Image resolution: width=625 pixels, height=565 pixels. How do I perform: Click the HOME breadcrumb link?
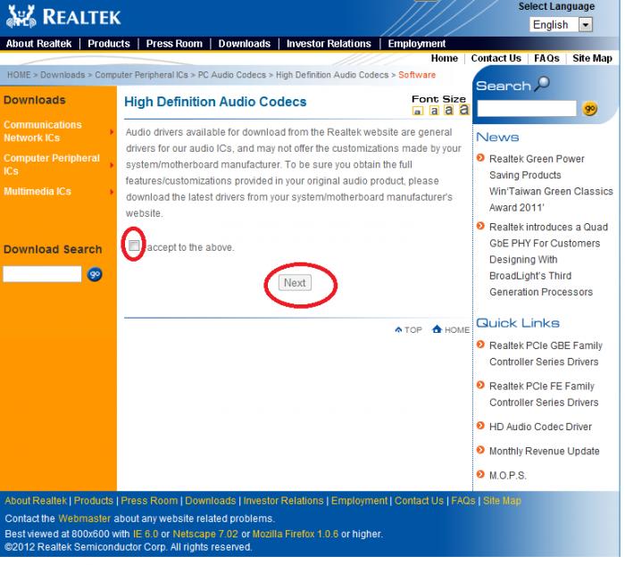point(19,75)
